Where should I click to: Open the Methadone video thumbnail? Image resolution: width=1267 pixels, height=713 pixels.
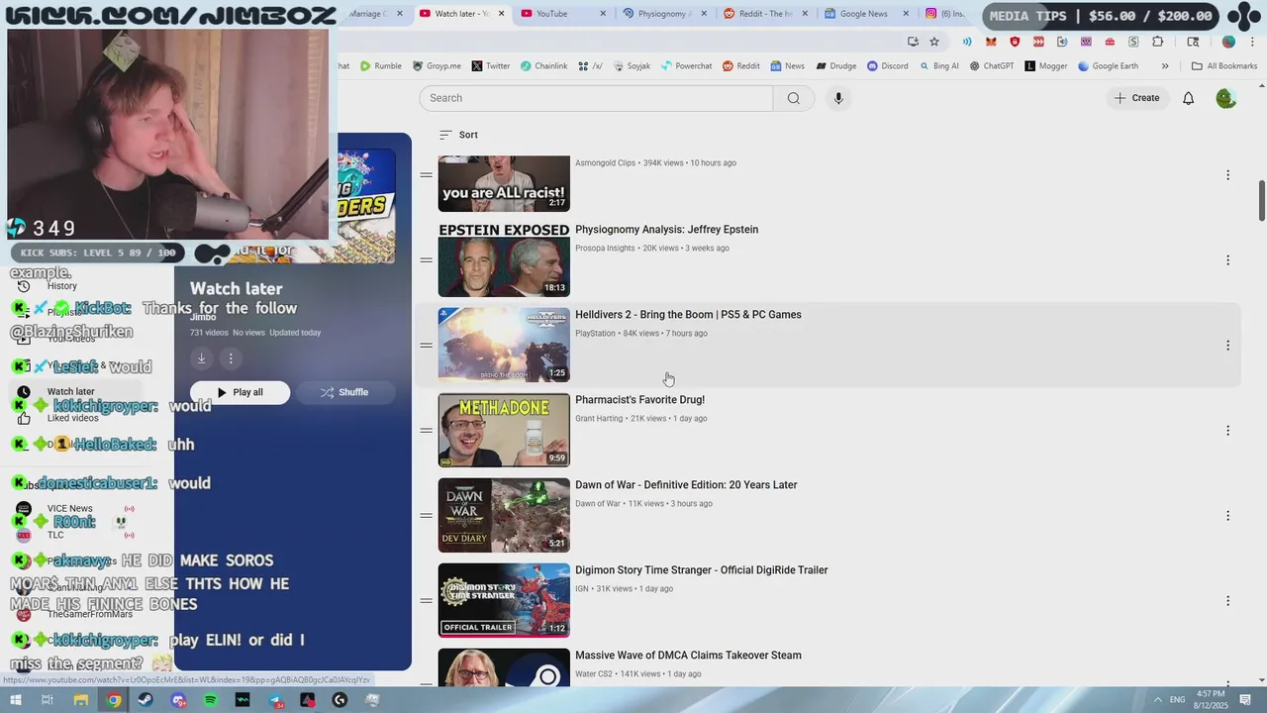pyautogui.click(x=504, y=430)
